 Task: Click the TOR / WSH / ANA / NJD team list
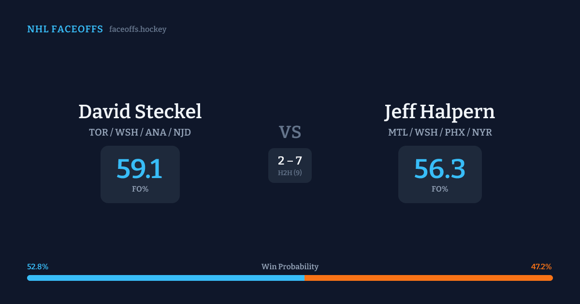140,132
